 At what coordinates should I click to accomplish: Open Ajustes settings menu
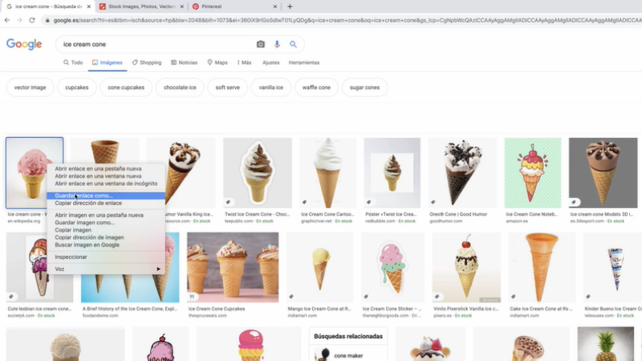(271, 63)
